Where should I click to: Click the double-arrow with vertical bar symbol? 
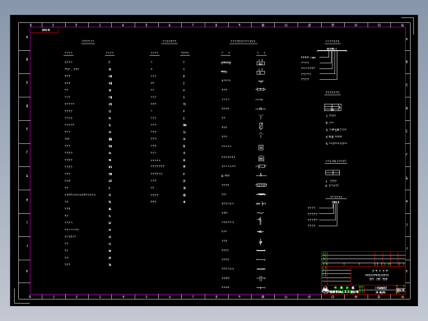point(261,203)
